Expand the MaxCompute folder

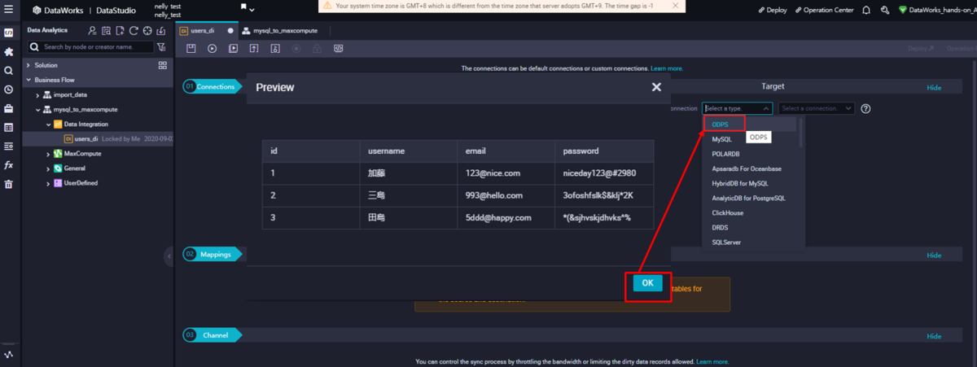click(x=48, y=153)
